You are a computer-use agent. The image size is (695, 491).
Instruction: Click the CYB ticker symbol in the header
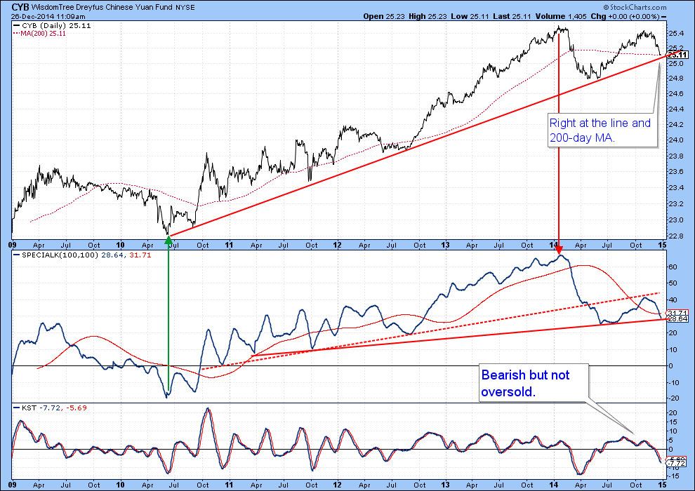(x=20, y=7)
